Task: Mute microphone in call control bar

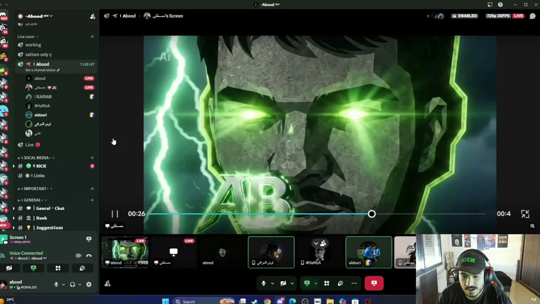Action: [x=264, y=283]
